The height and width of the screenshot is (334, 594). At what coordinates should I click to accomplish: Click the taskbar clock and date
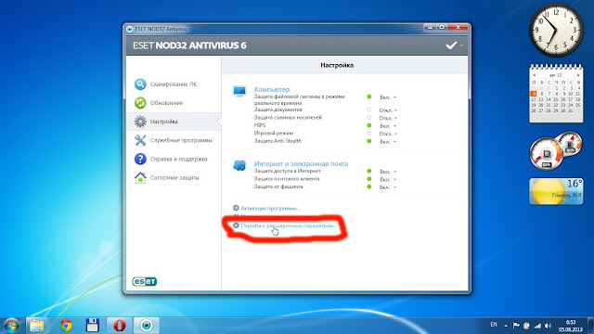tap(571, 326)
